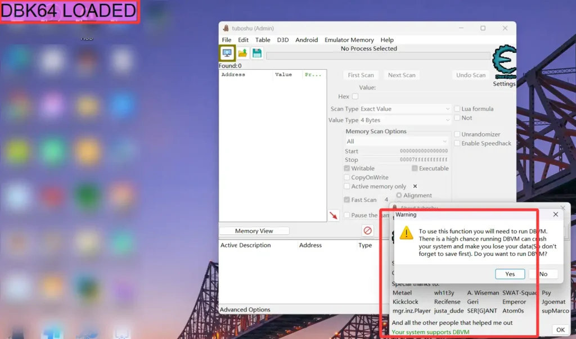Select the Alignment radio button
Viewport: 576px width, 339px height.
coord(399,196)
